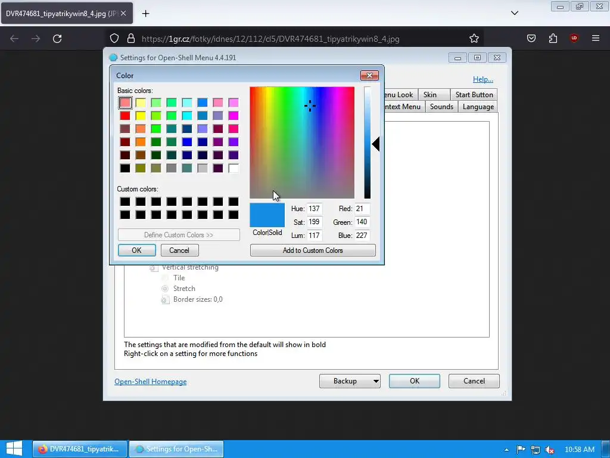
Task: Close the Color dialog with X
Action: click(369, 76)
